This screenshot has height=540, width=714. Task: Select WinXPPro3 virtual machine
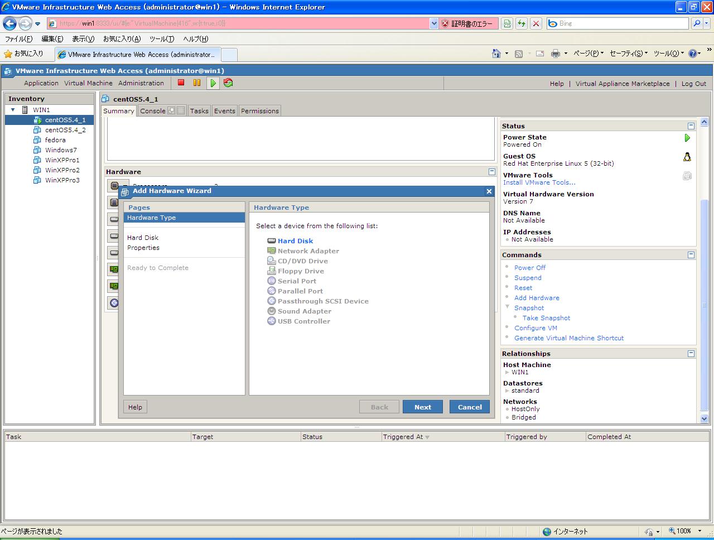pyautogui.click(x=62, y=180)
